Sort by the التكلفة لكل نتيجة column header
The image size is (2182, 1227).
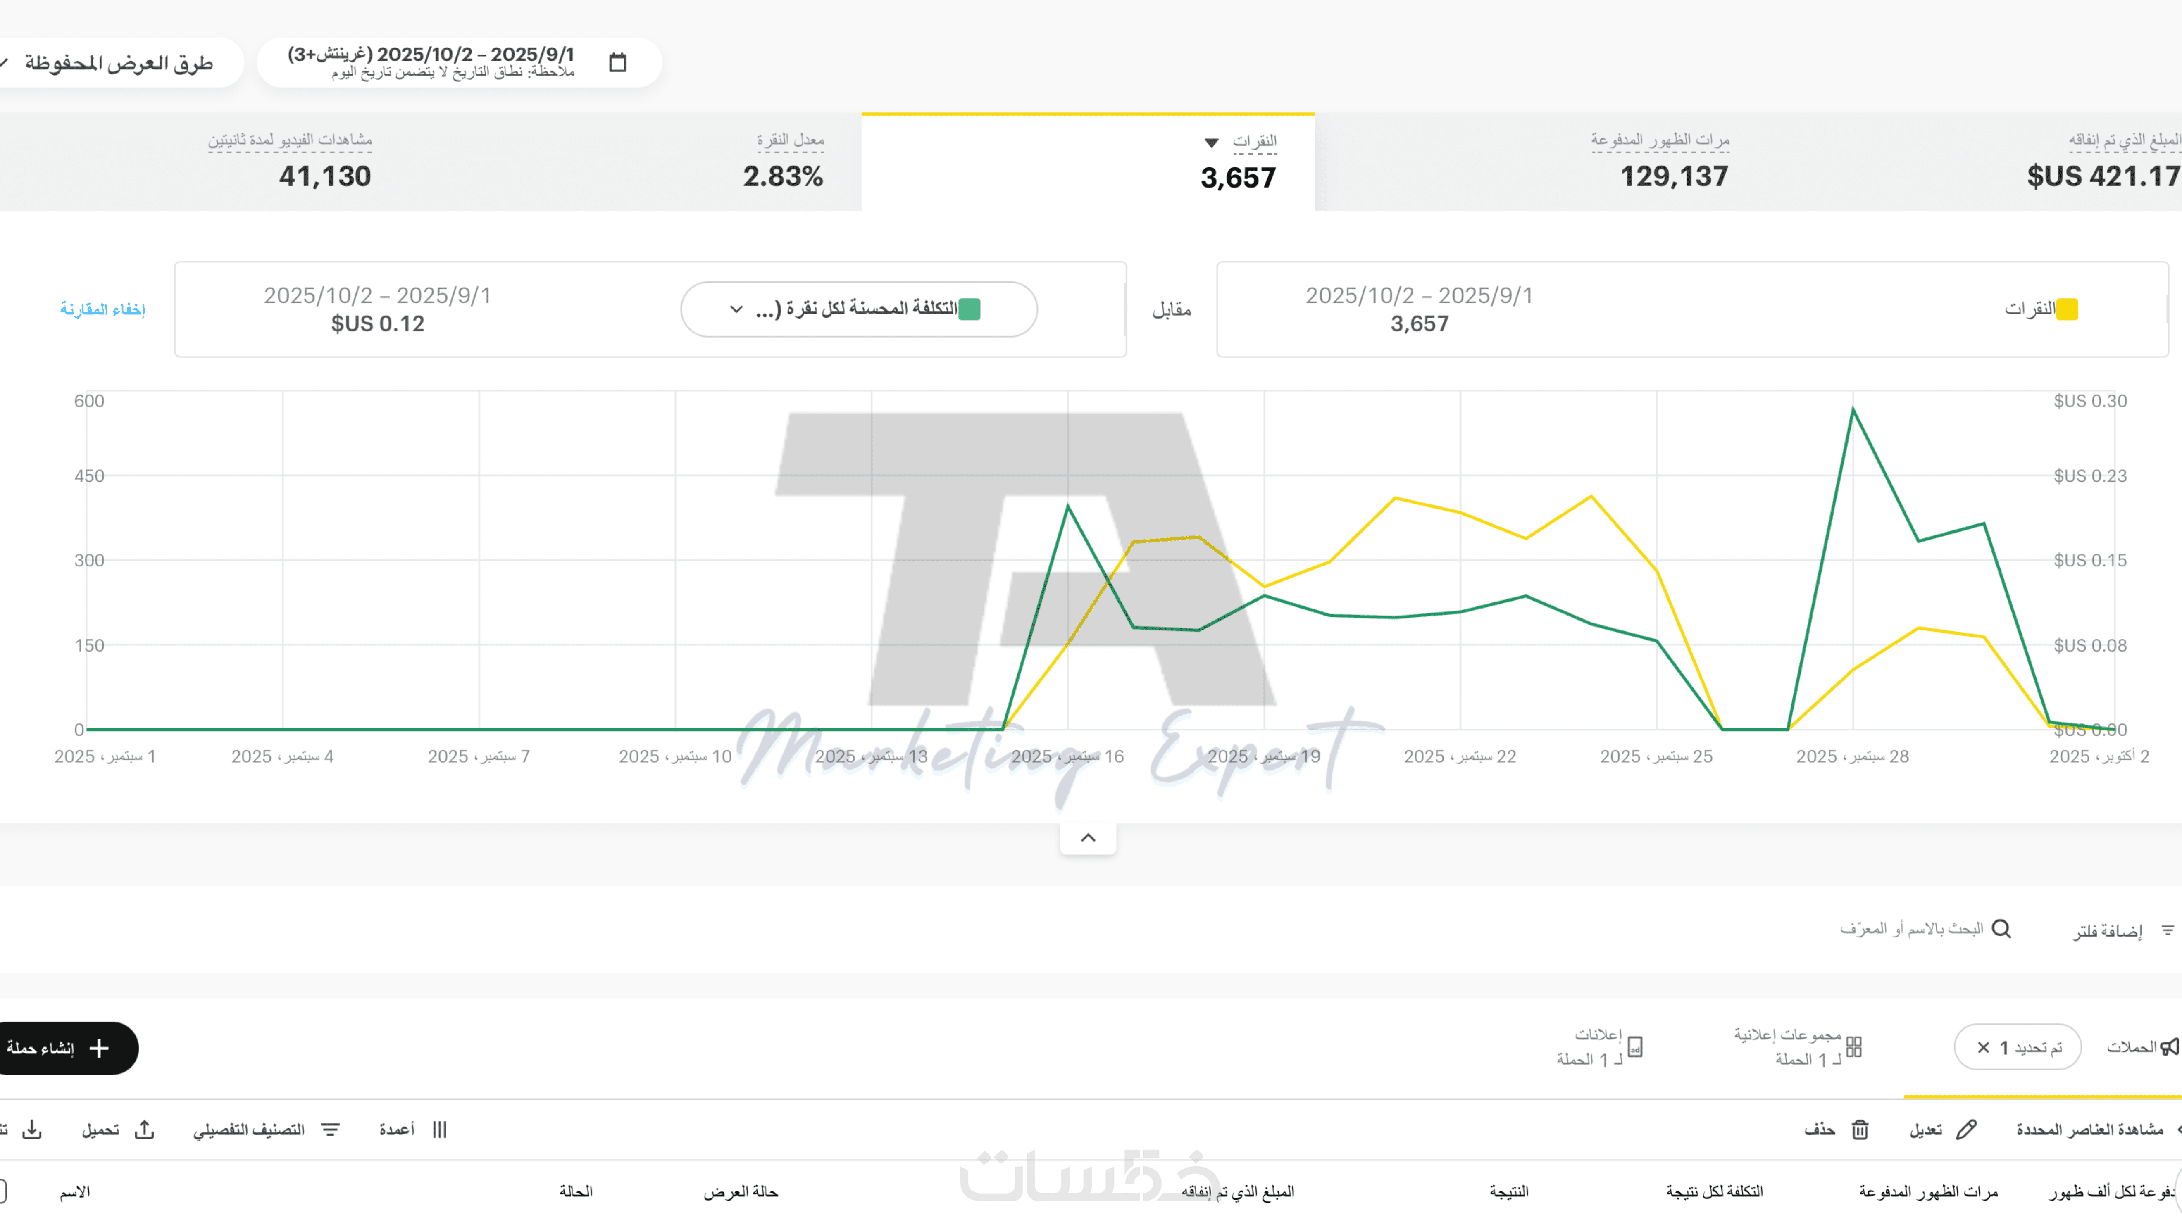1715,1192
